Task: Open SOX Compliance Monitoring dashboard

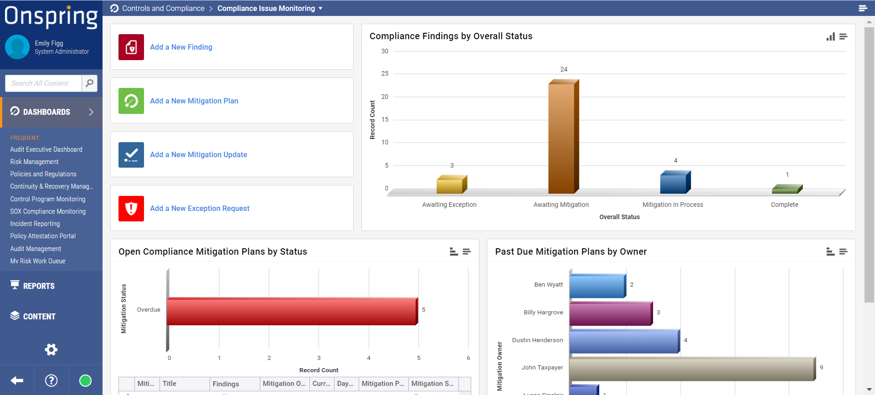Action: [x=48, y=211]
